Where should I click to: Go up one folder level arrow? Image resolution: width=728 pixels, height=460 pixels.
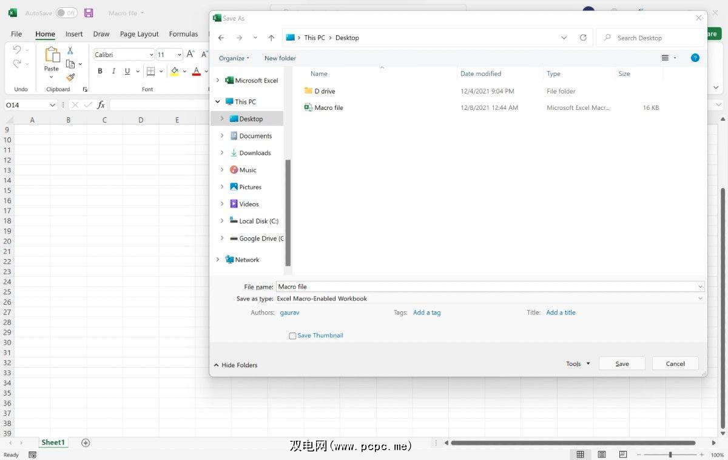tap(271, 38)
